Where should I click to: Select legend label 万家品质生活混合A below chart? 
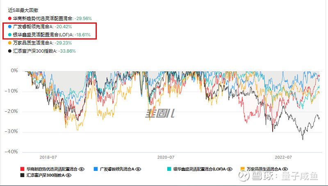[264, 169]
